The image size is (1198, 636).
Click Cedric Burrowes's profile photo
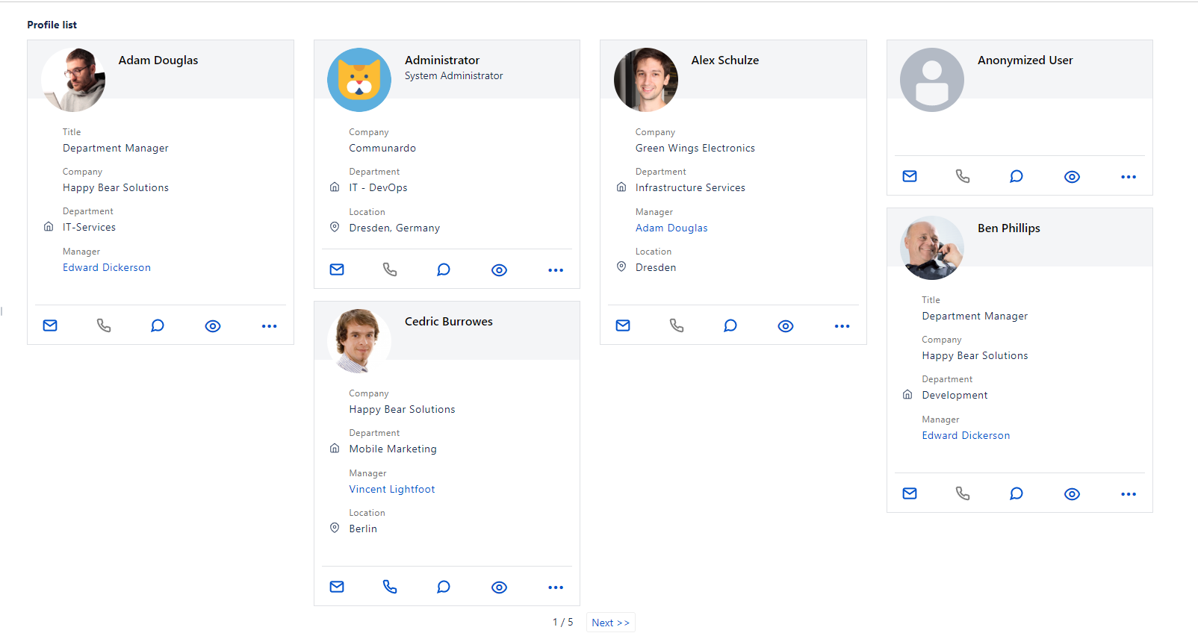pyautogui.click(x=359, y=340)
